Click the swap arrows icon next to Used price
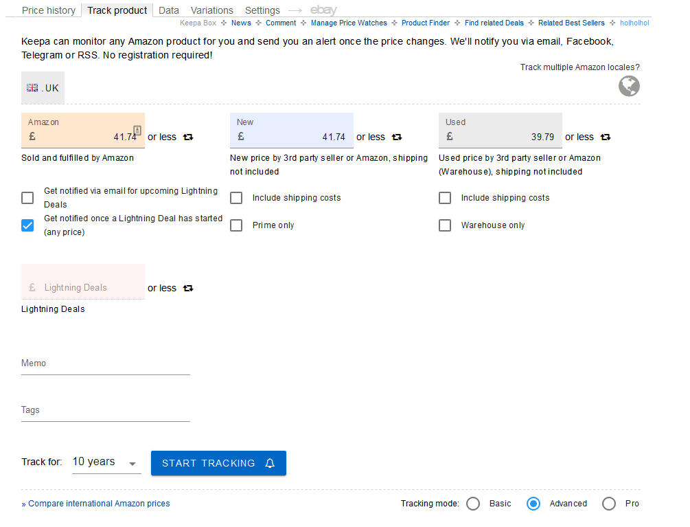This screenshot has width=690, height=527. tap(606, 137)
